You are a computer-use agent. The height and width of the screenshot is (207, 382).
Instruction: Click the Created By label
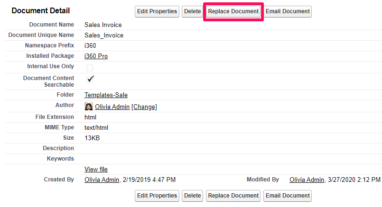tap(59, 180)
